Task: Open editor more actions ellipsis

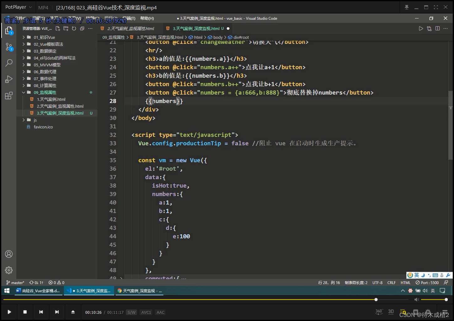Action: (x=446, y=28)
